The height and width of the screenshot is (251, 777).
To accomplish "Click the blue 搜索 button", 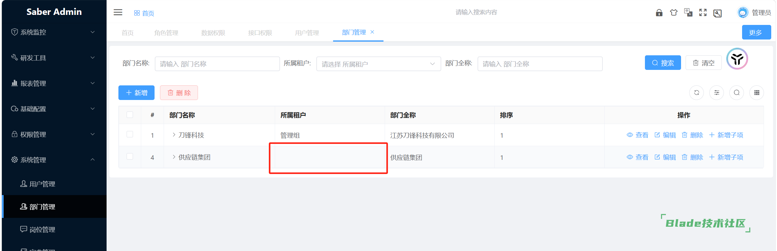I will click(663, 63).
